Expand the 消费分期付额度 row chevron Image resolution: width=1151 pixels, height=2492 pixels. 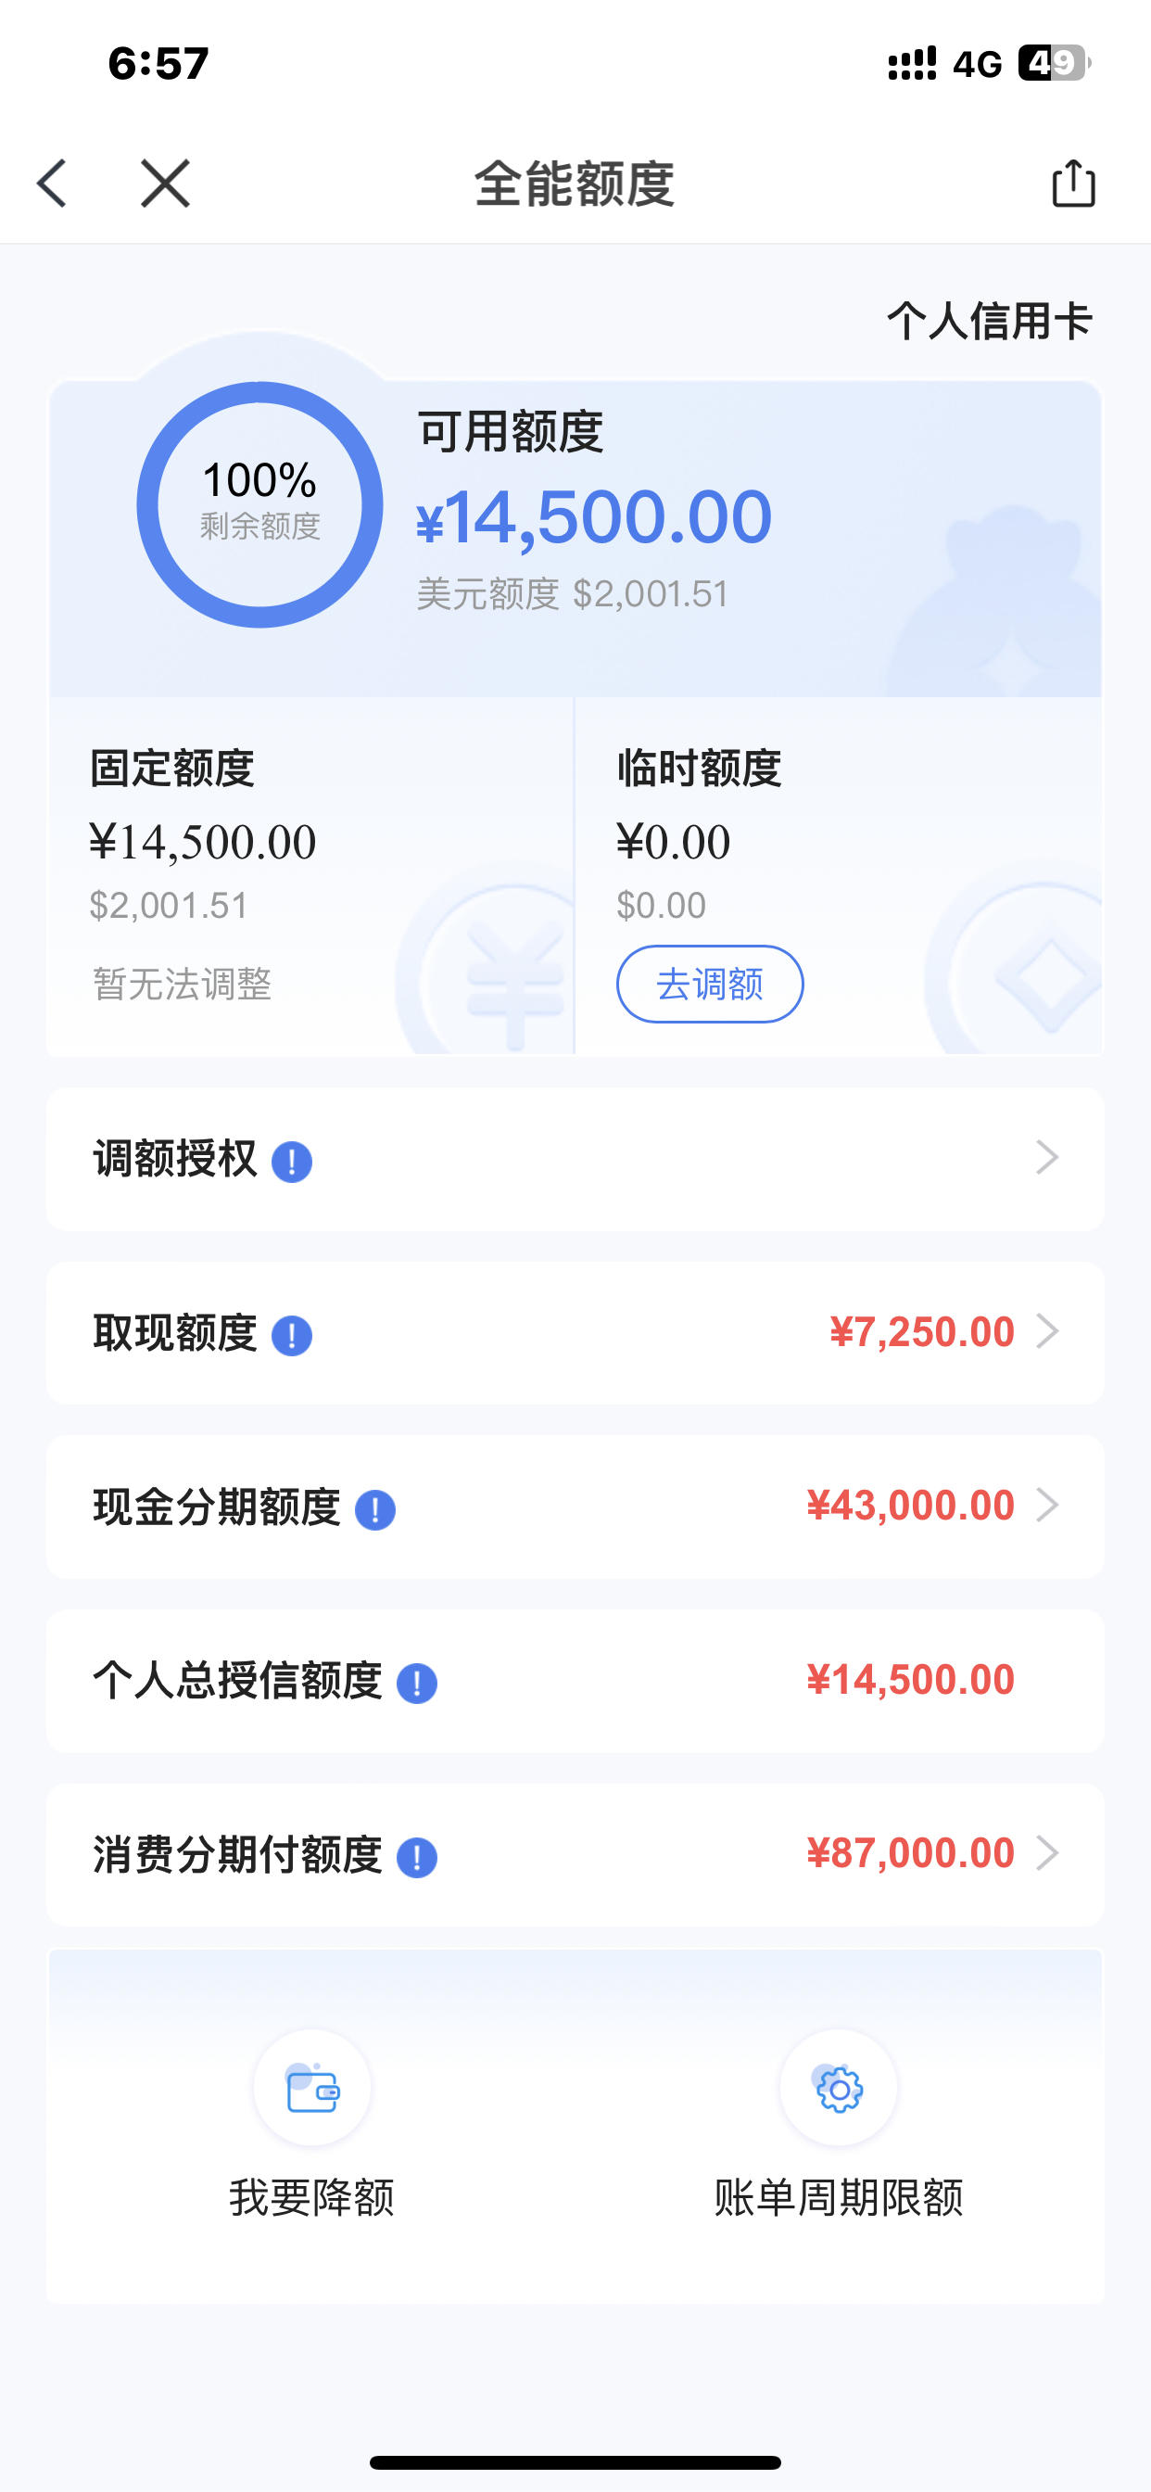[x=1047, y=1852]
